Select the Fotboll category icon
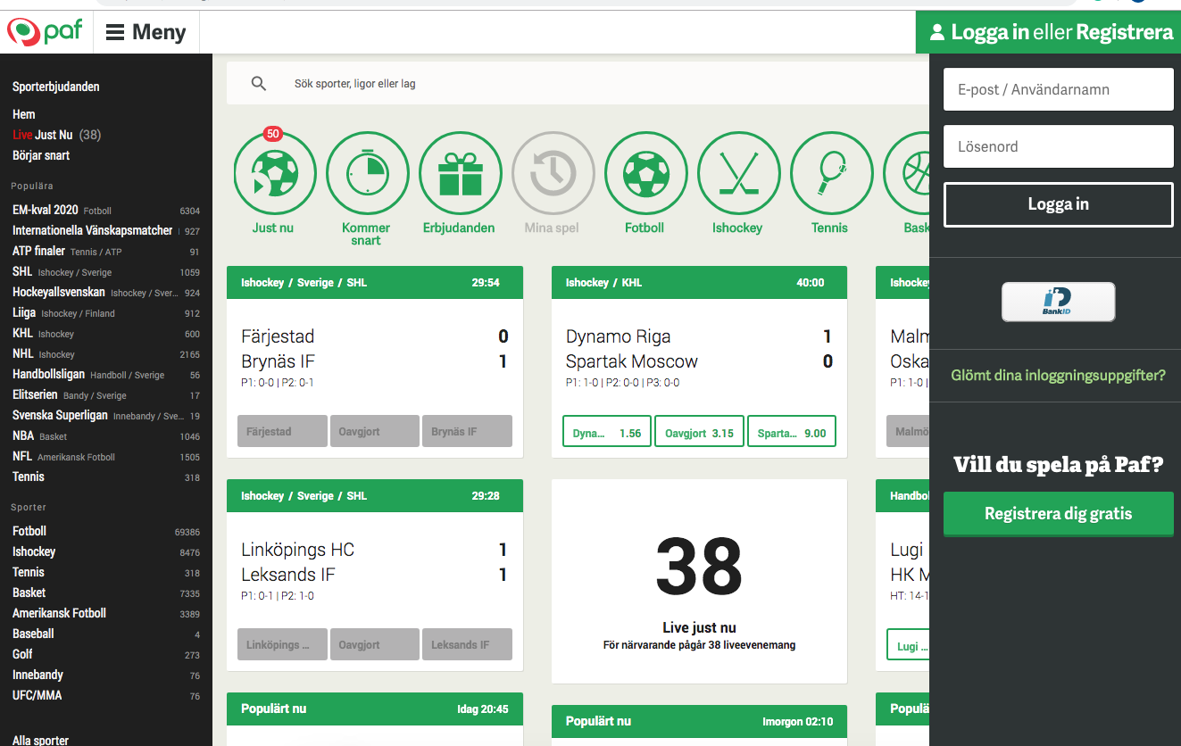The height and width of the screenshot is (746, 1181). coord(645,173)
